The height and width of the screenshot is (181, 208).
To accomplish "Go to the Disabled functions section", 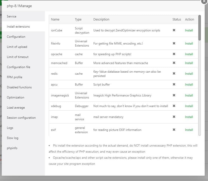I will click(19, 87).
